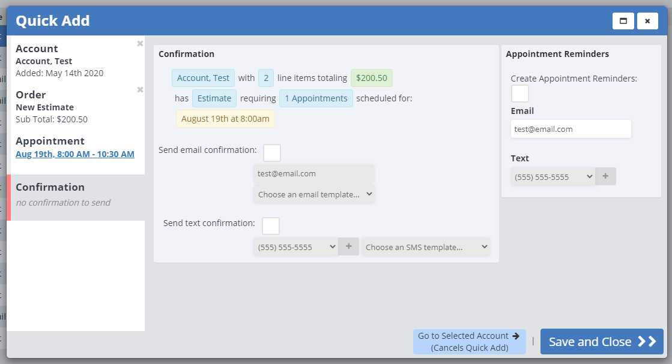Screen dimensions: 672x364
Task: Remove Account section with its x icon
Action: 140,44
